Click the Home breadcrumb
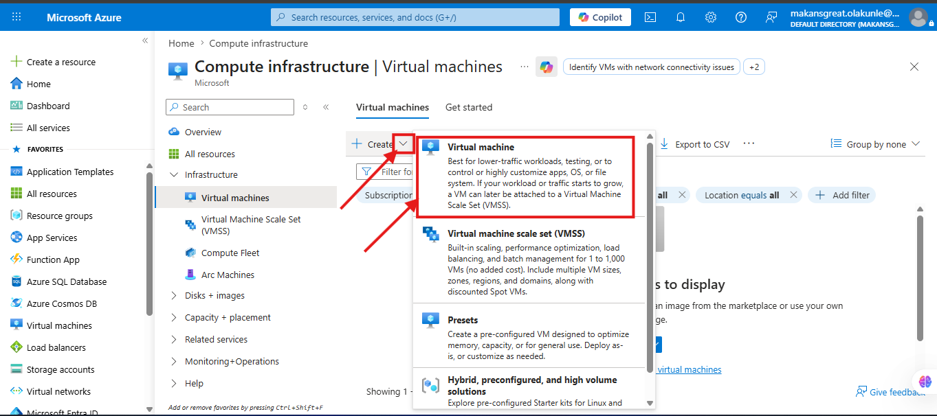 pyautogui.click(x=181, y=43)
